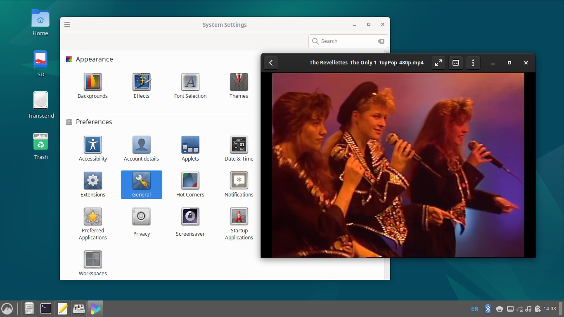Close the System Settings window
564x317 pixels.
(x=383, y=25)
